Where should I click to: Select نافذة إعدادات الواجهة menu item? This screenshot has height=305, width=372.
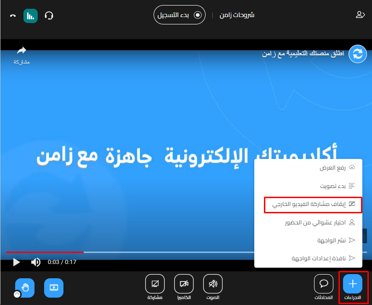(308, 258)
